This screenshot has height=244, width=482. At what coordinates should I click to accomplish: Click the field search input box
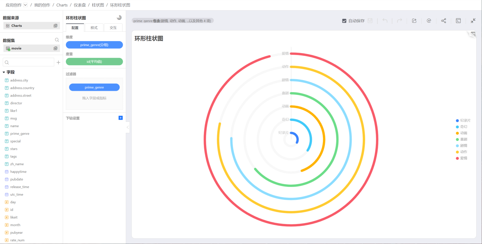coord(28,62)
